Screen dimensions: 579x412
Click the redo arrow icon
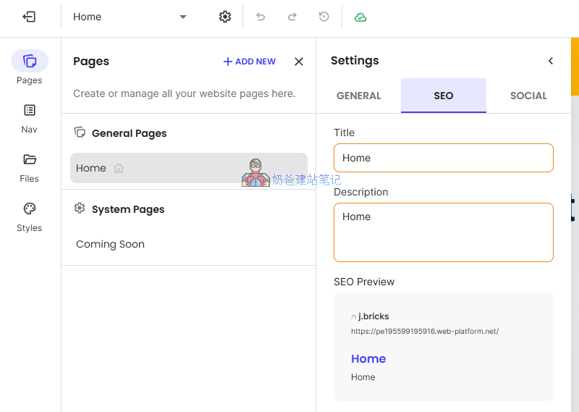click(x=292, y=17)
